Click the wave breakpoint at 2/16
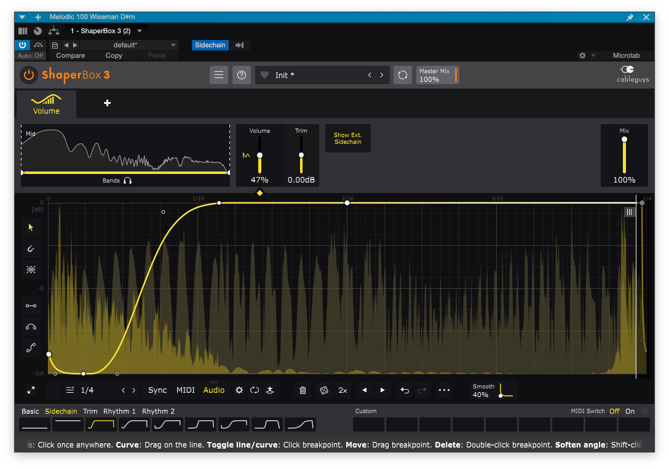The height and width of the screenshot is (469, 669). click(347, 203)
